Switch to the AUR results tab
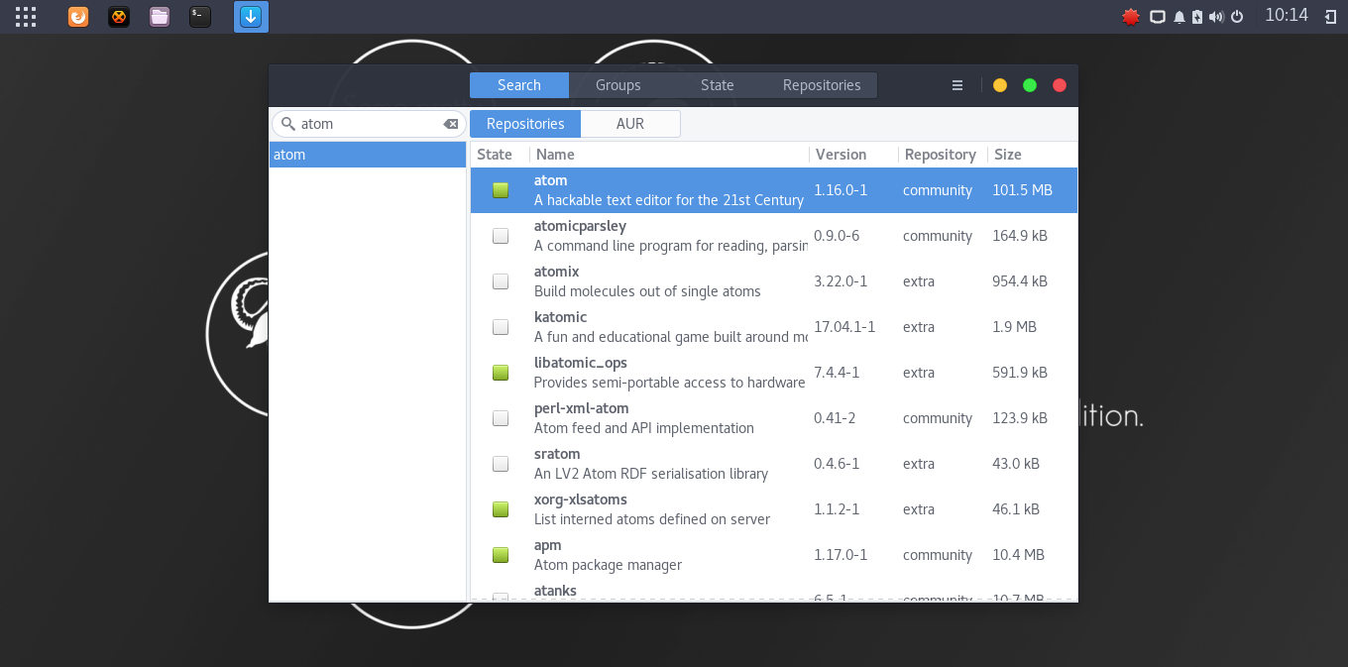The width and height of the screenshot is (1348, 667). tap(630, 124)
